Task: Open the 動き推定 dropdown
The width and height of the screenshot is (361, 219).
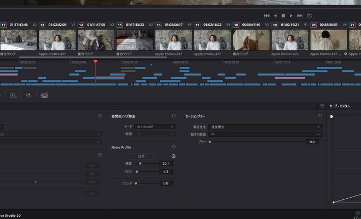Action: 265,126
